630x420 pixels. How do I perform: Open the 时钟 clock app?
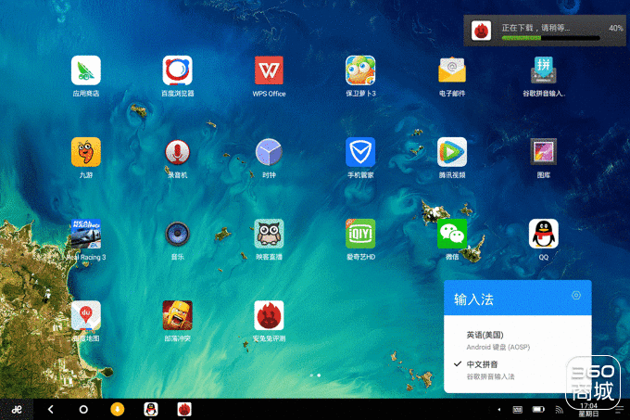269,152
